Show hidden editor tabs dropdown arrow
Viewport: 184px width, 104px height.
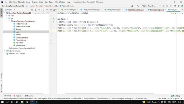point(182,10)
